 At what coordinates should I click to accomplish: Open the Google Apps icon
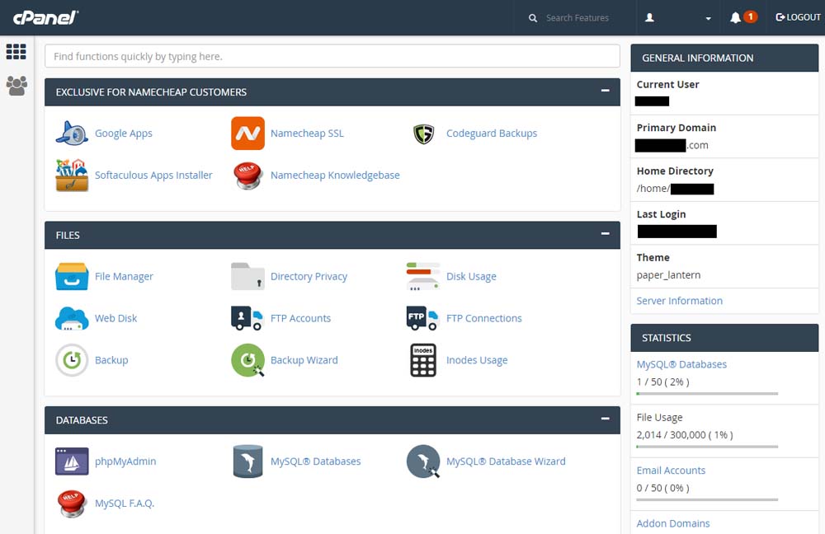pos(72,133)
